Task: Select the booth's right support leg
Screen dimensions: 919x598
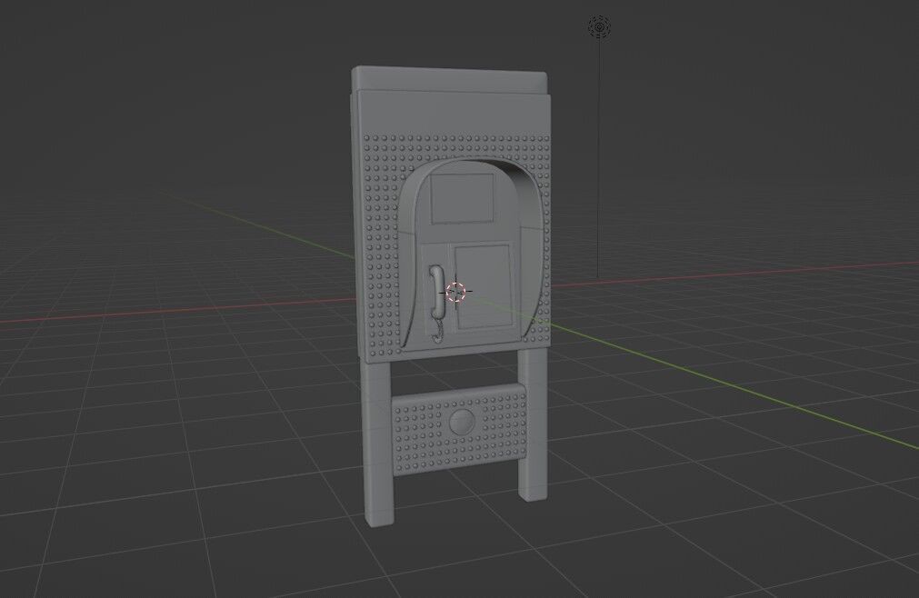Action: [533, 424]
